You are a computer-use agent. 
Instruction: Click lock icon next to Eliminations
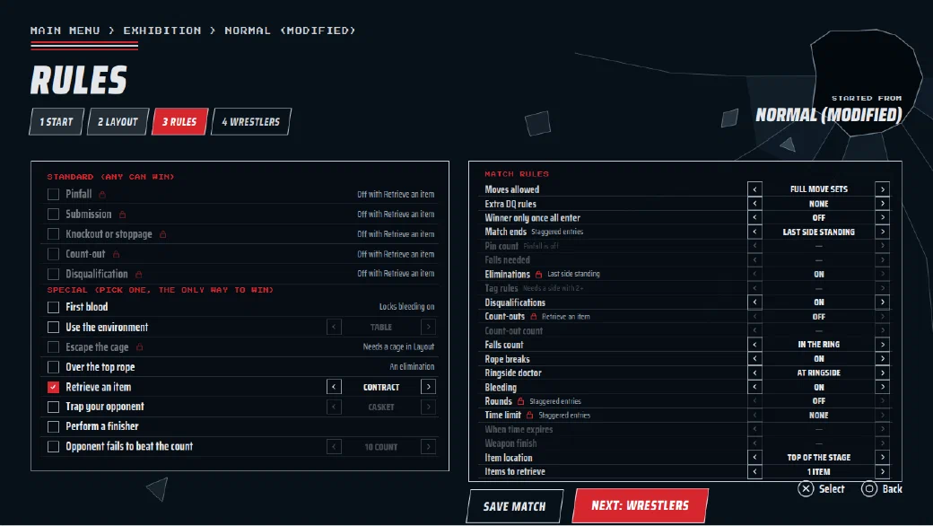538,275
